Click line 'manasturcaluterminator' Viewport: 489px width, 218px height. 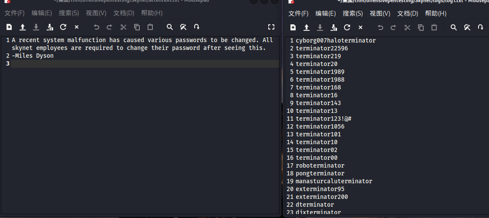(x=334, y=181)
